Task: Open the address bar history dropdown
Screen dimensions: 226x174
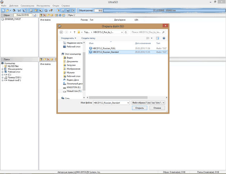Action: pos(122,32)
